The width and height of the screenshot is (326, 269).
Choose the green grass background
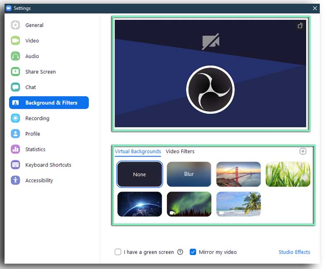pos(288,174)
